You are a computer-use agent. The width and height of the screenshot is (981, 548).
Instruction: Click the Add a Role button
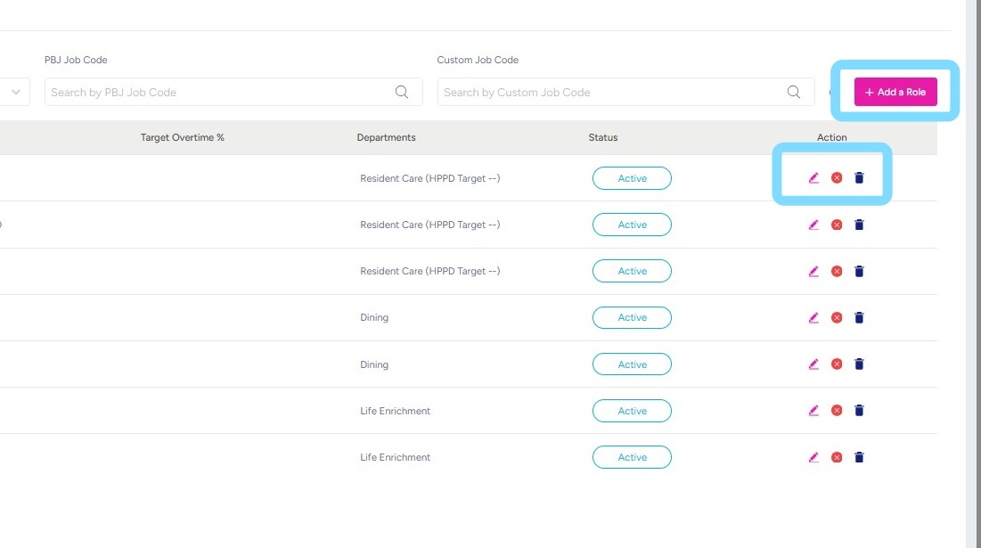pyautogui.click(x=895, y=92)
